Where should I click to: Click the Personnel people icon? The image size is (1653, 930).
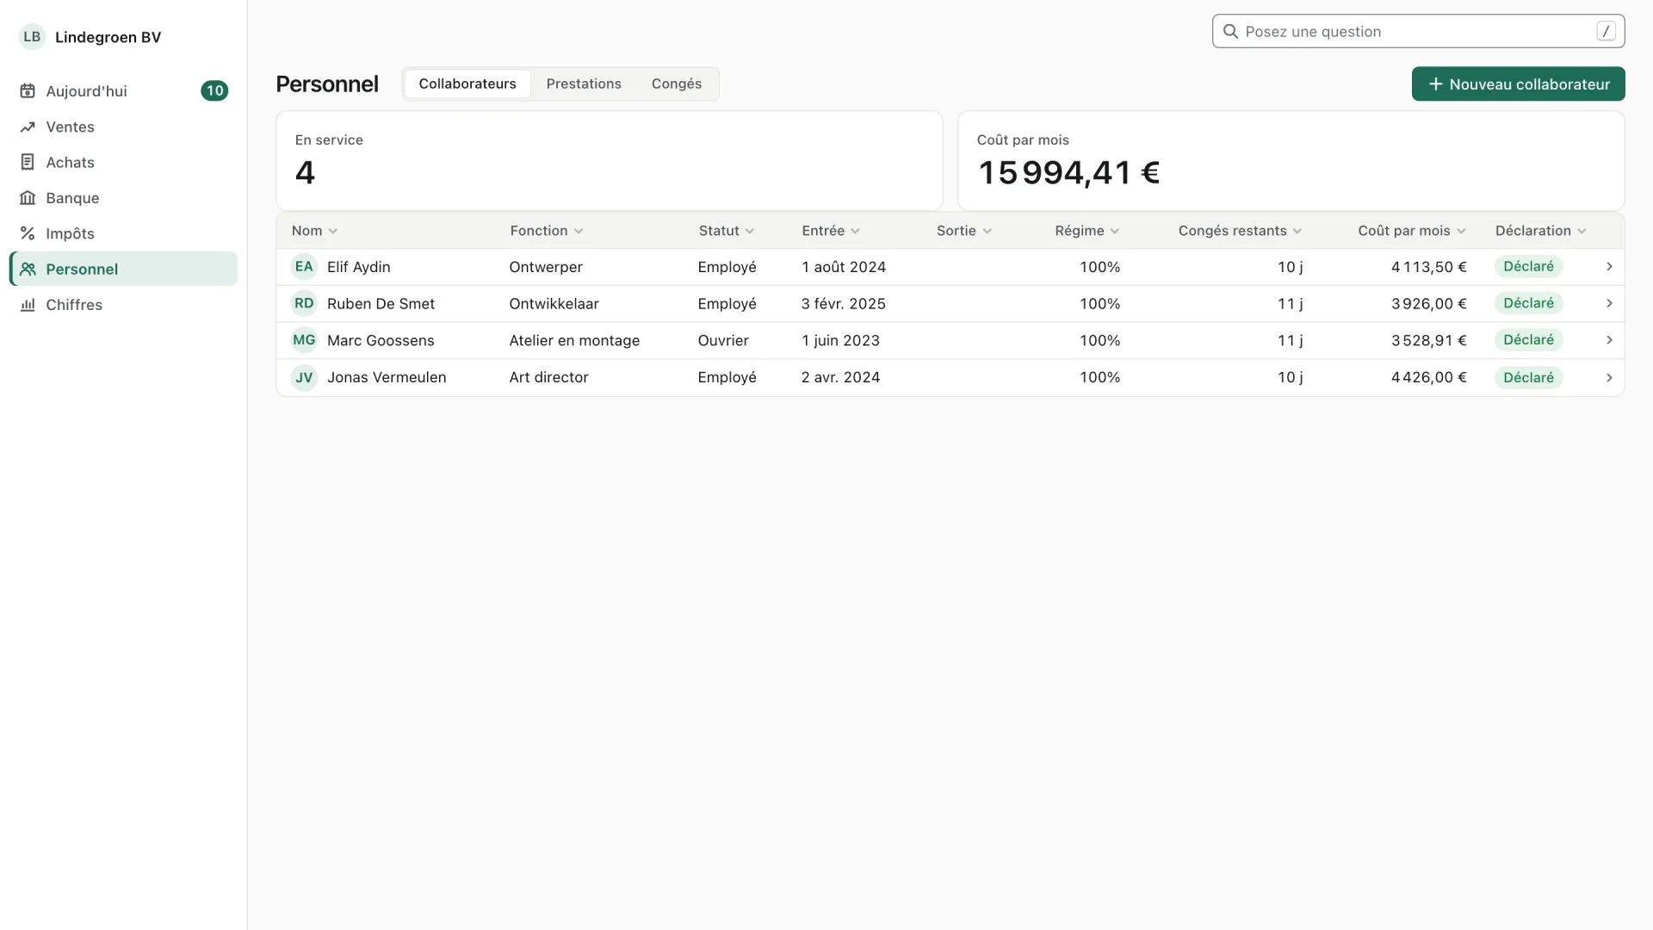pos(28,270)
